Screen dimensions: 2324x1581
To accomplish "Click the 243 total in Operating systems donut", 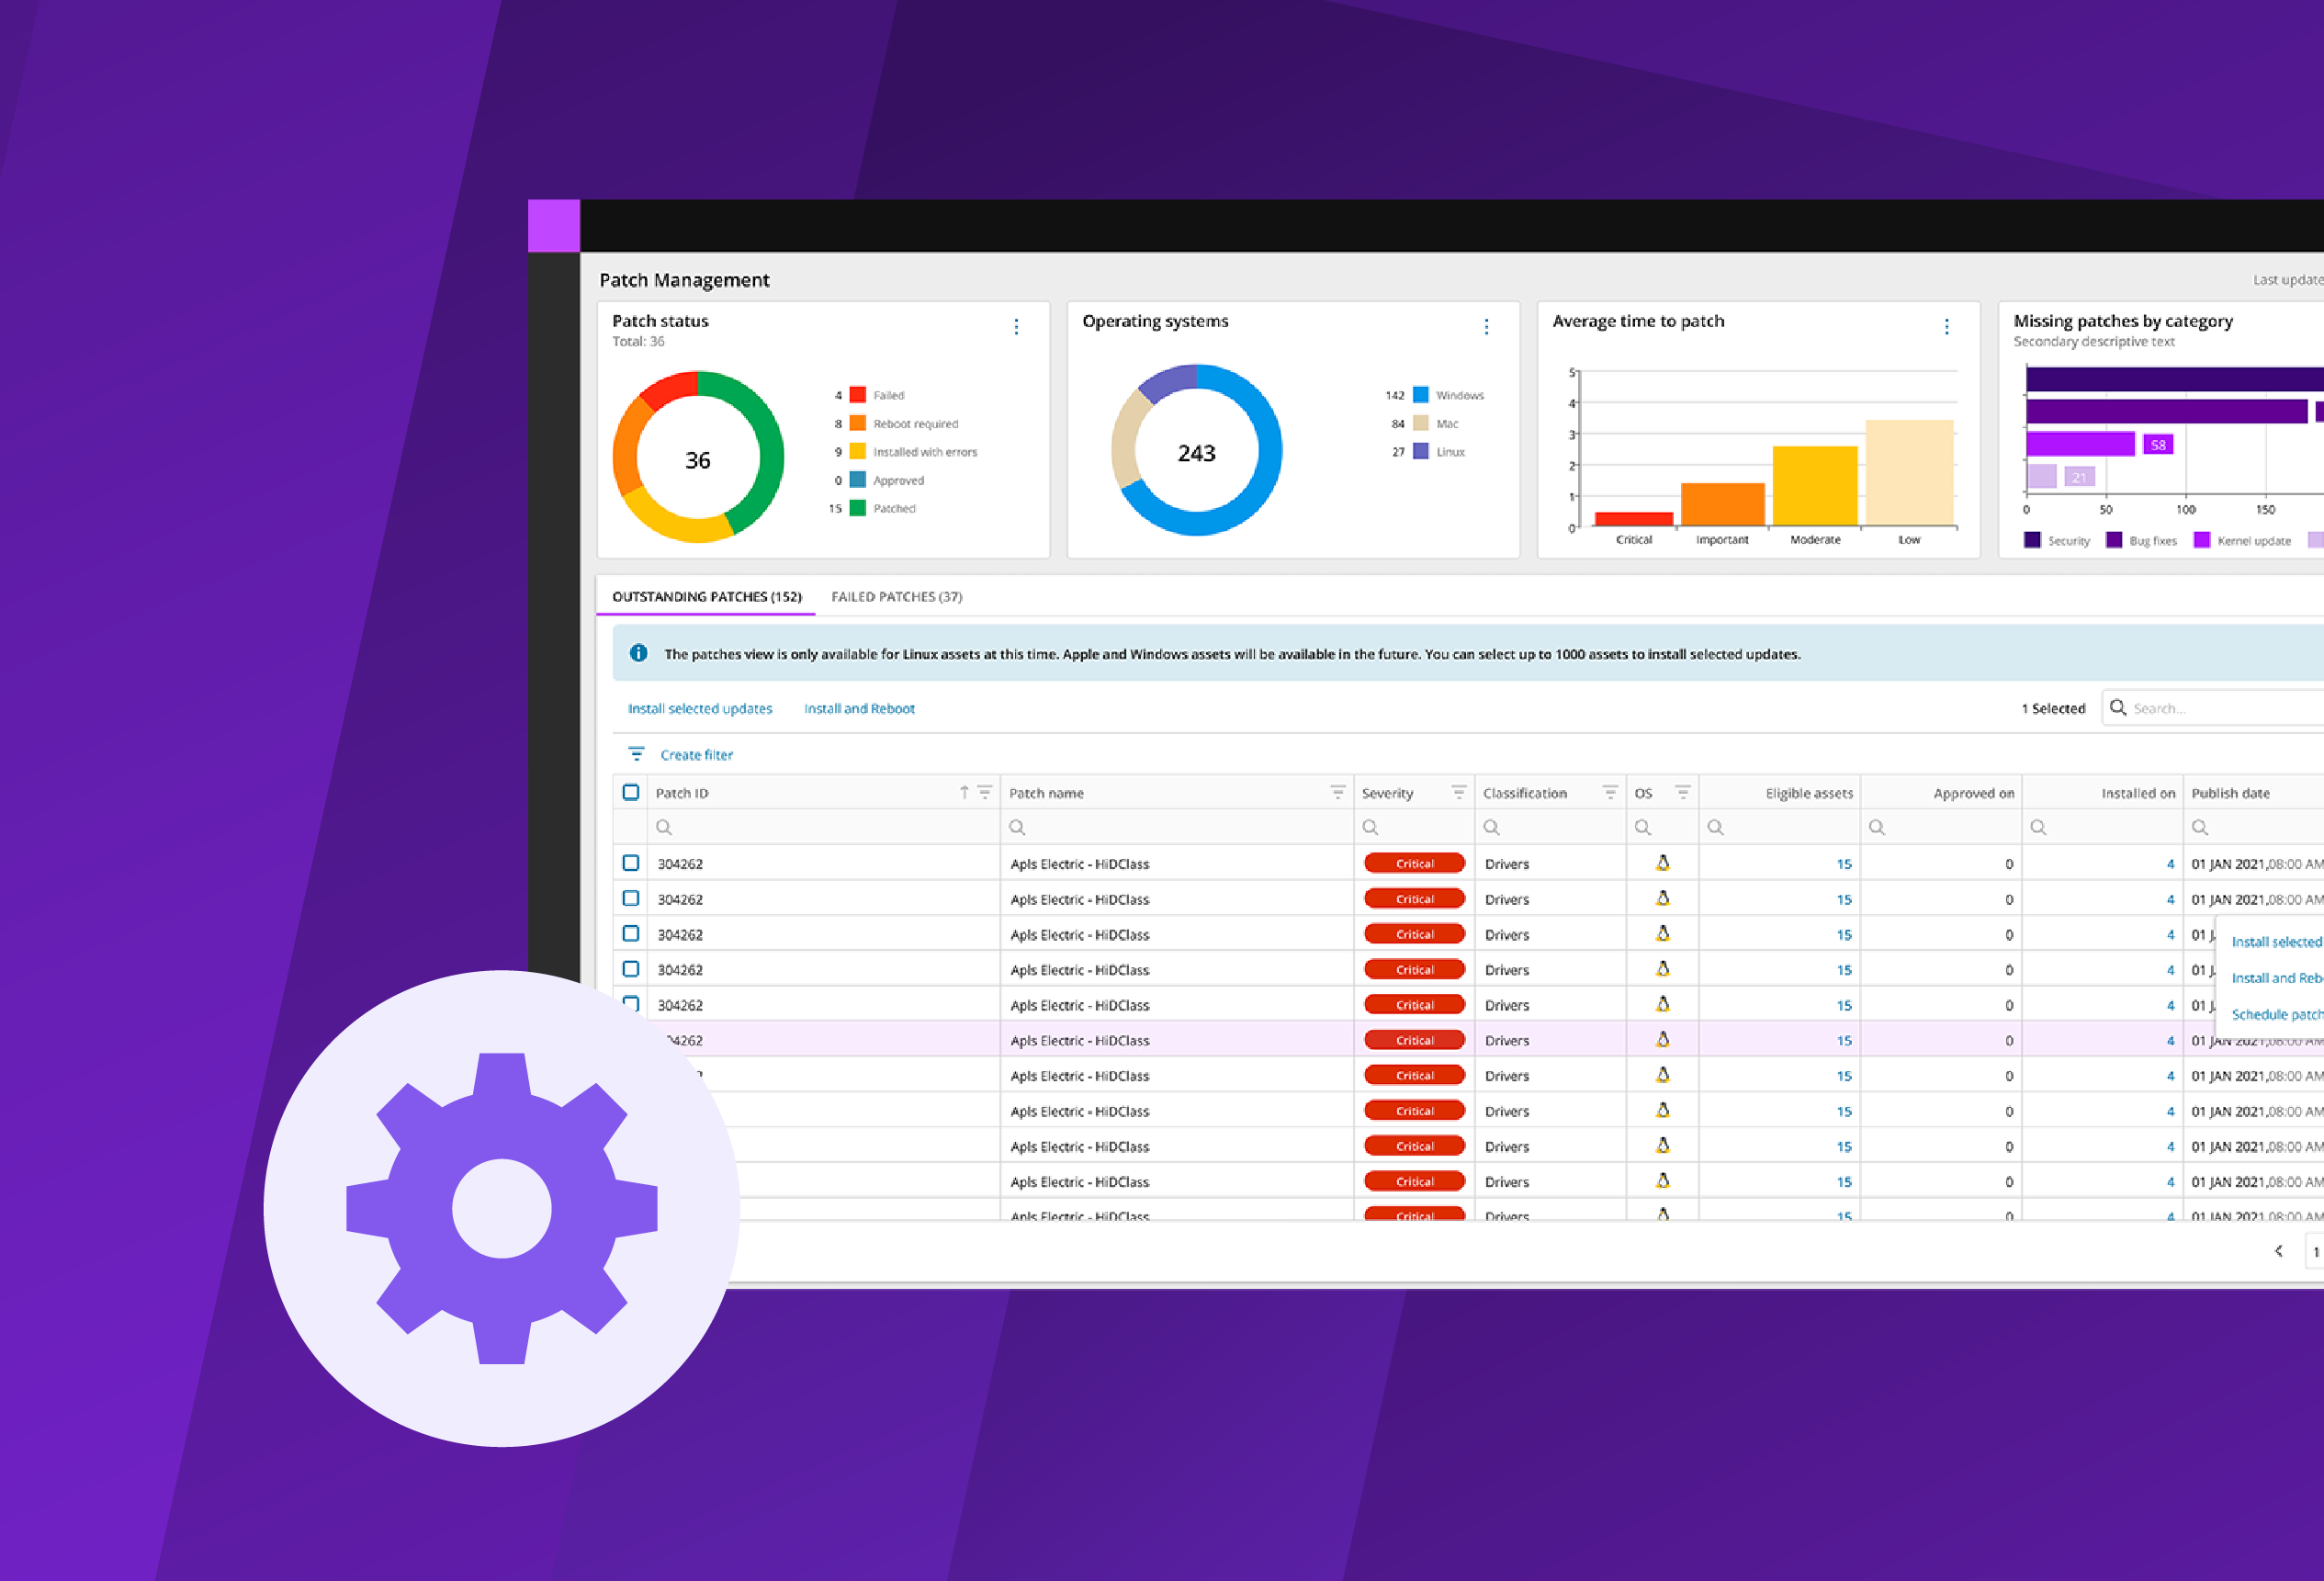I will point(1196,453).
